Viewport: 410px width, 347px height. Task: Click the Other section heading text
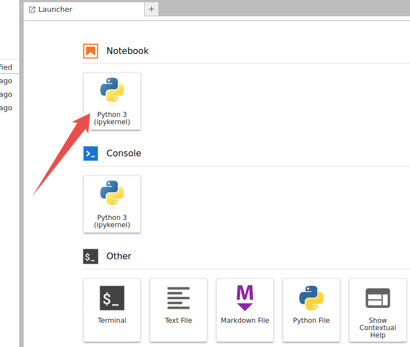point(118,256)
